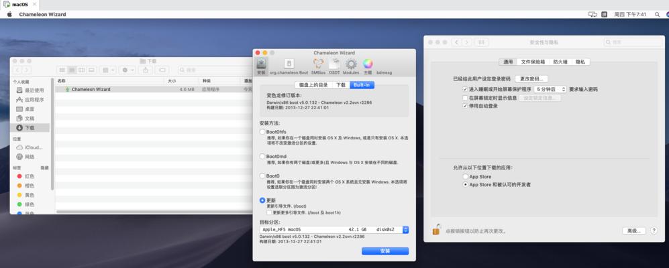Switch to 通用 tab in Security preferences
Viewport: 669px width, 268px height.
pos(508,62)
